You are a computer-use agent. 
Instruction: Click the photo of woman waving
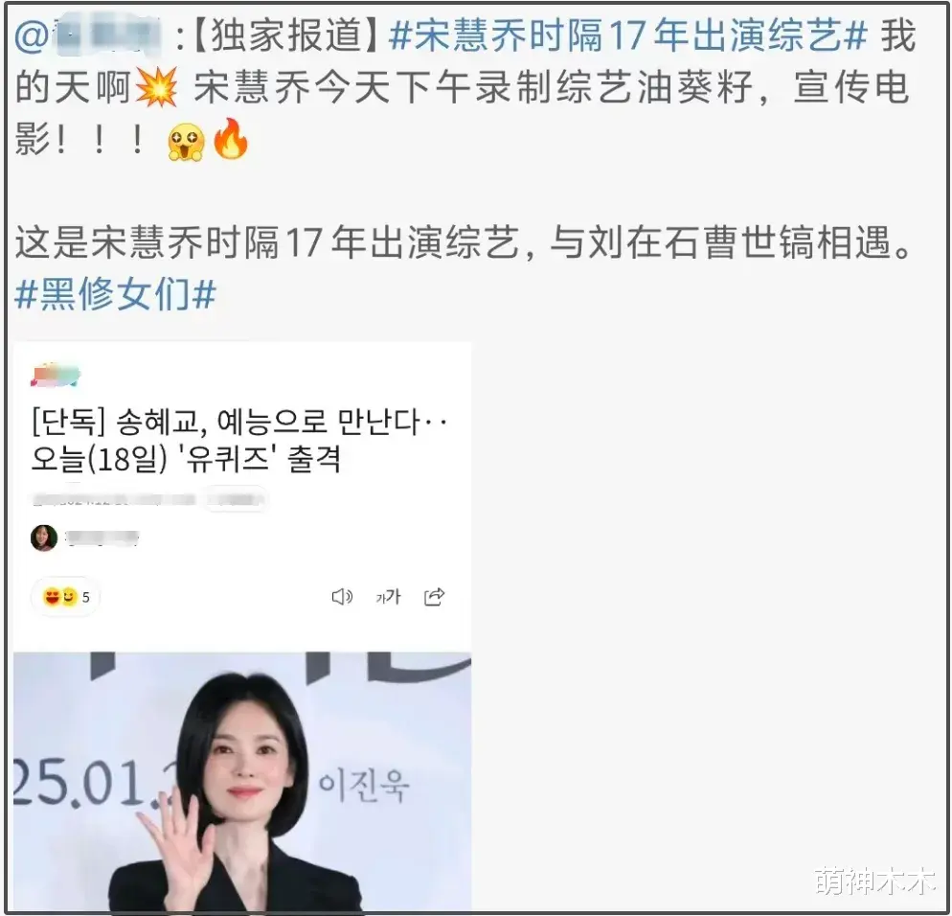pos(242,781)
